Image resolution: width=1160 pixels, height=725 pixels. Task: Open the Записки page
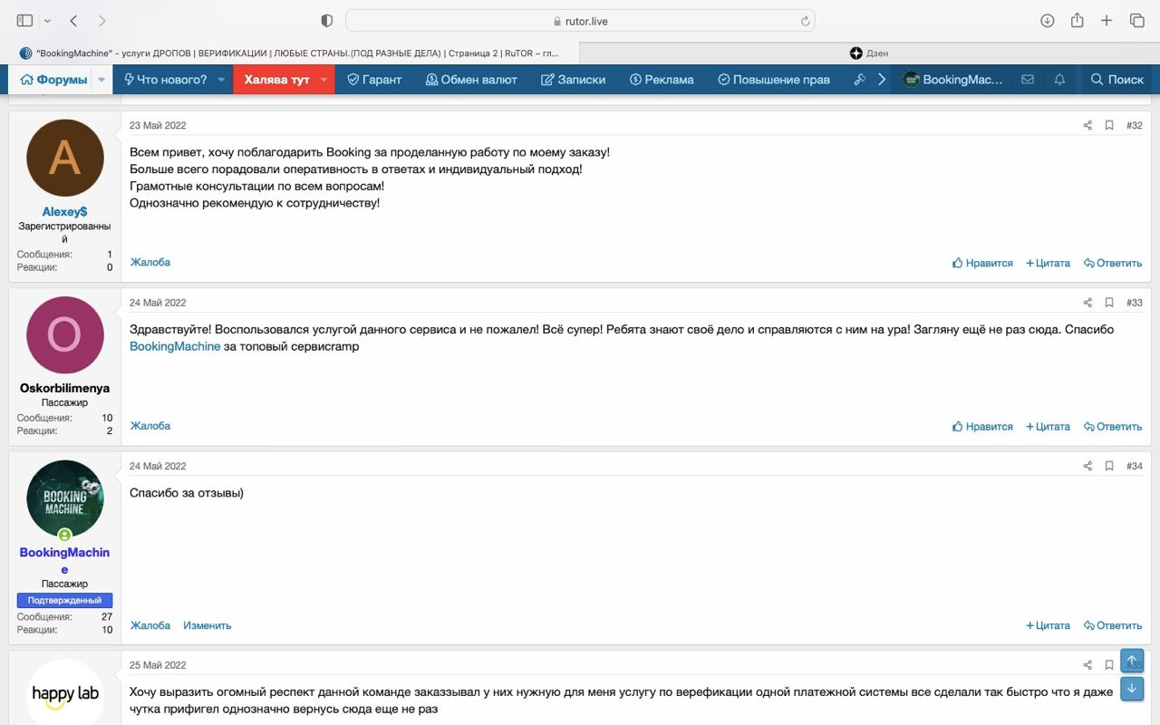pos(573,80)
